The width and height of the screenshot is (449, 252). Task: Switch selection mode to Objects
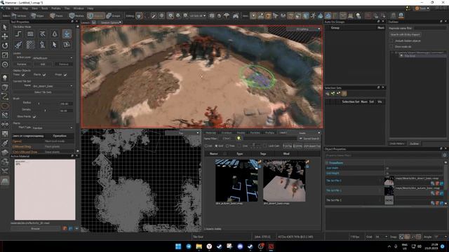[x=96, y=15]
